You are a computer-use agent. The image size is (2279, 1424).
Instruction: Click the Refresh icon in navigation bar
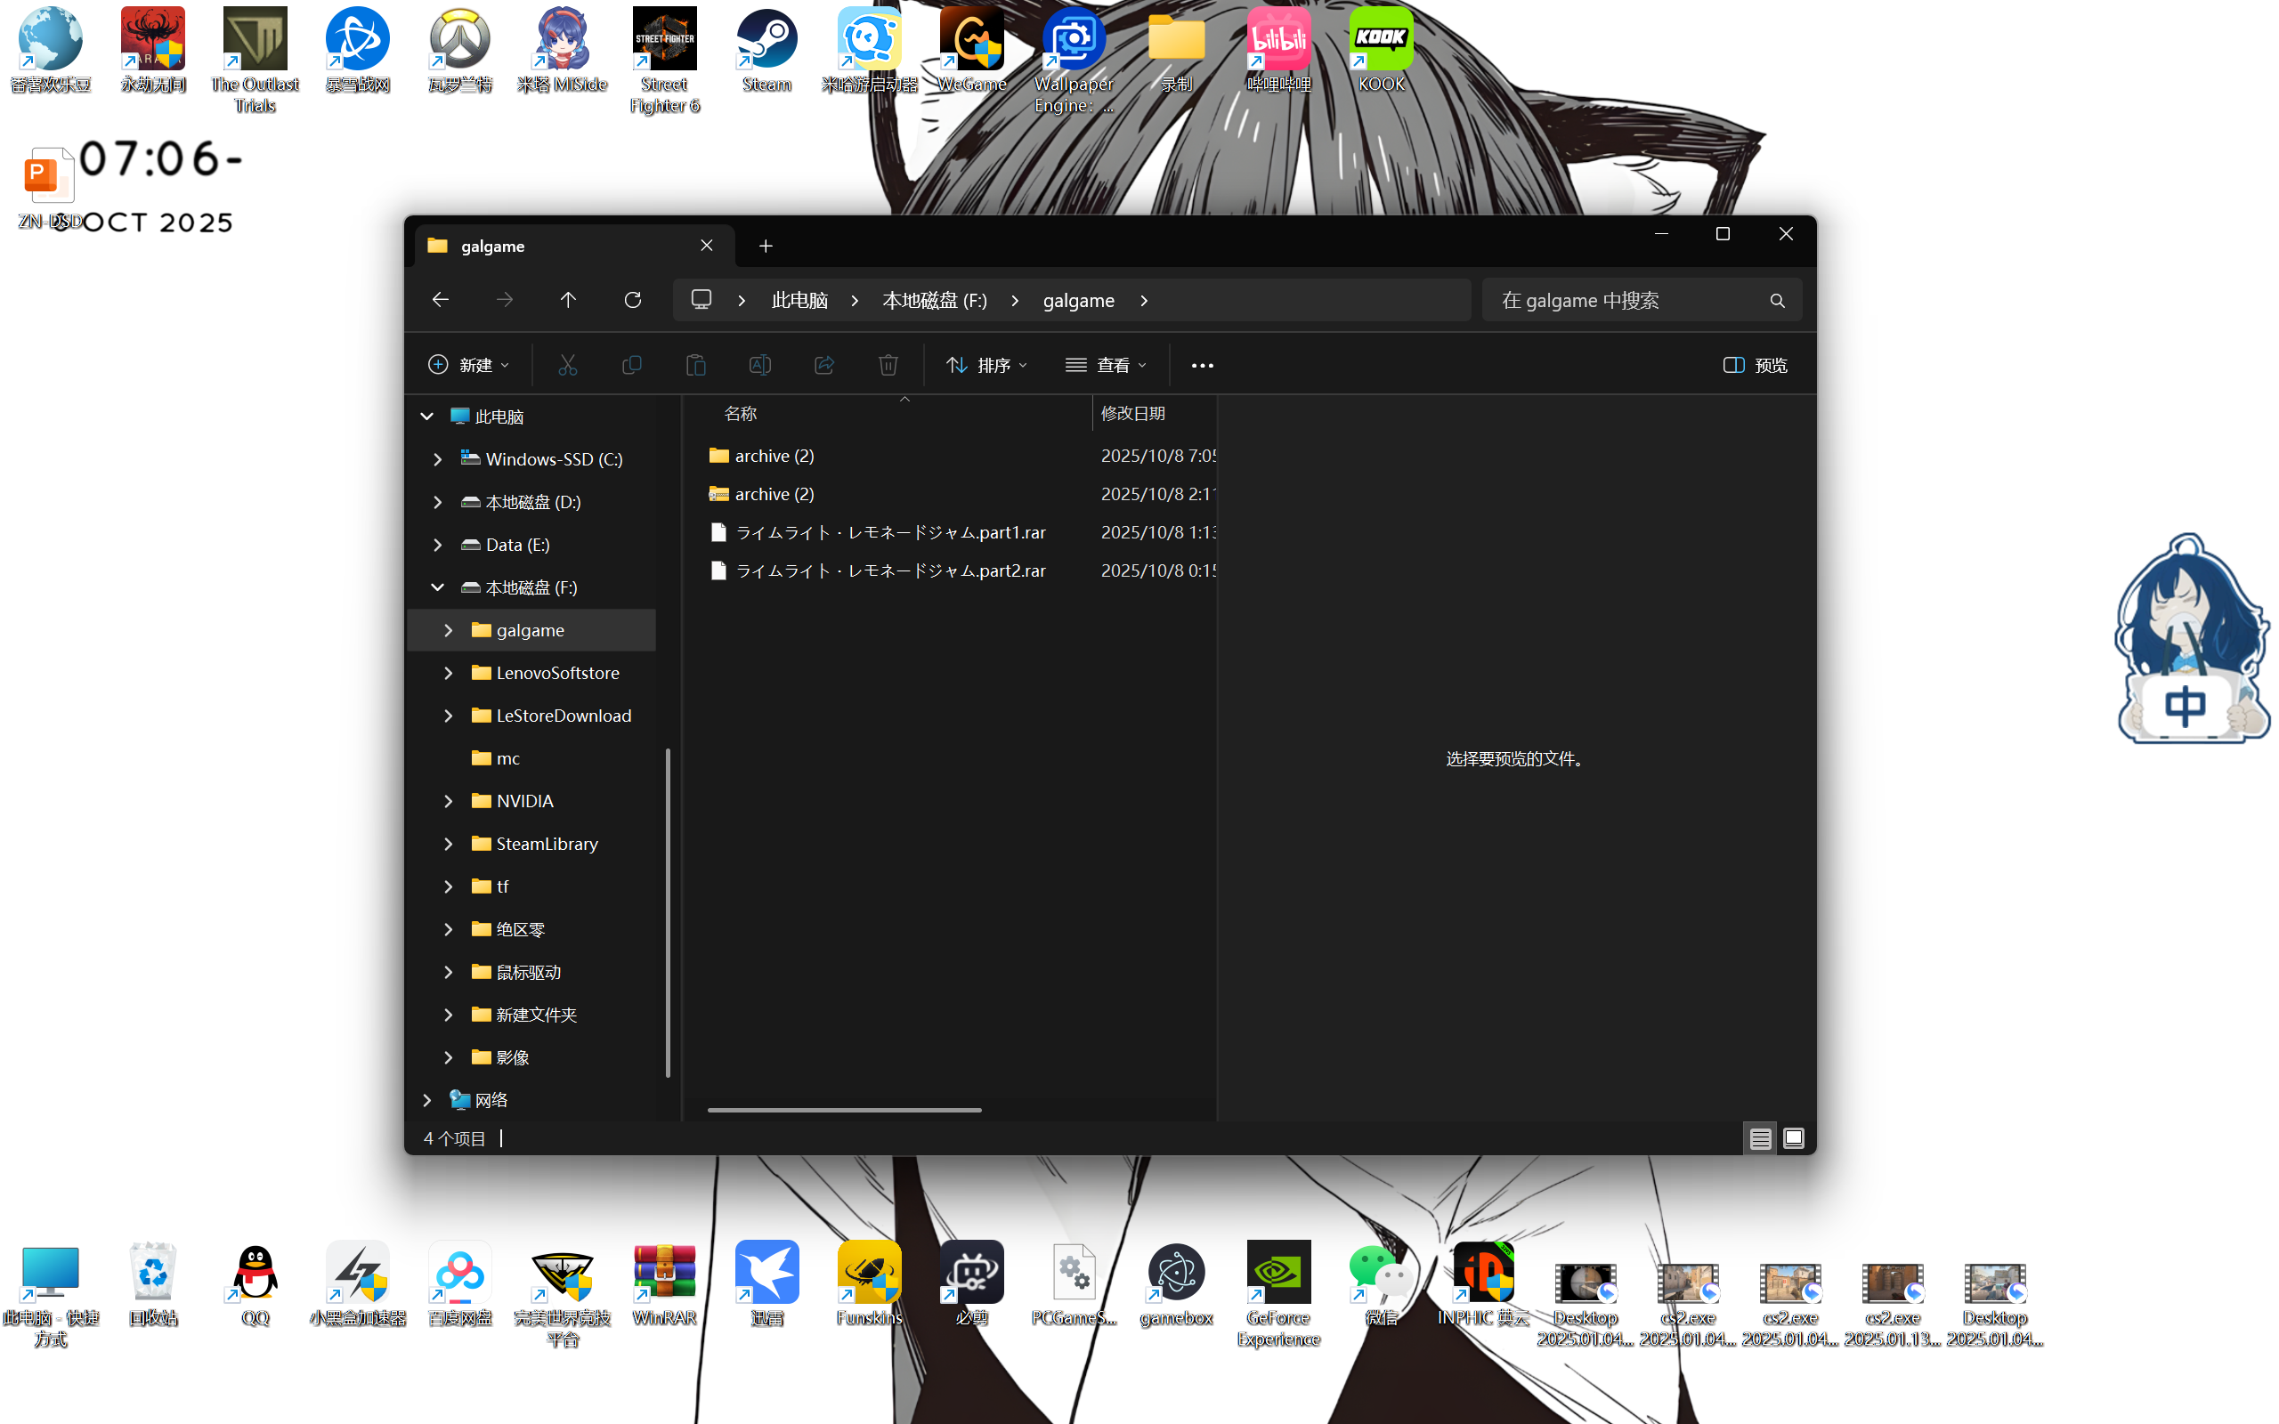(x=633, y=300)
